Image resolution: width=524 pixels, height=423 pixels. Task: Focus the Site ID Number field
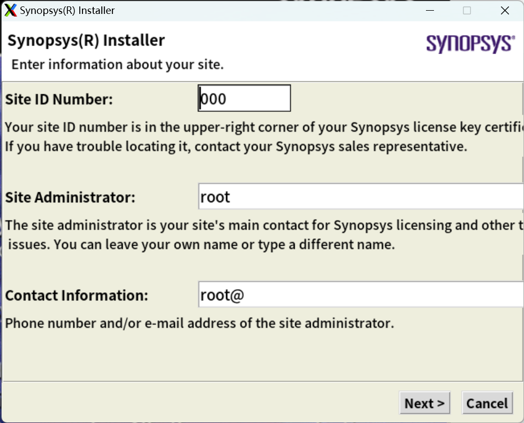click(x=244, y=98)
